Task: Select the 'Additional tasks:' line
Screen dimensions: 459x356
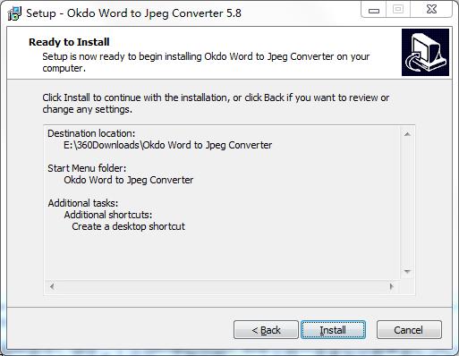Action: (x=83, y=203)
